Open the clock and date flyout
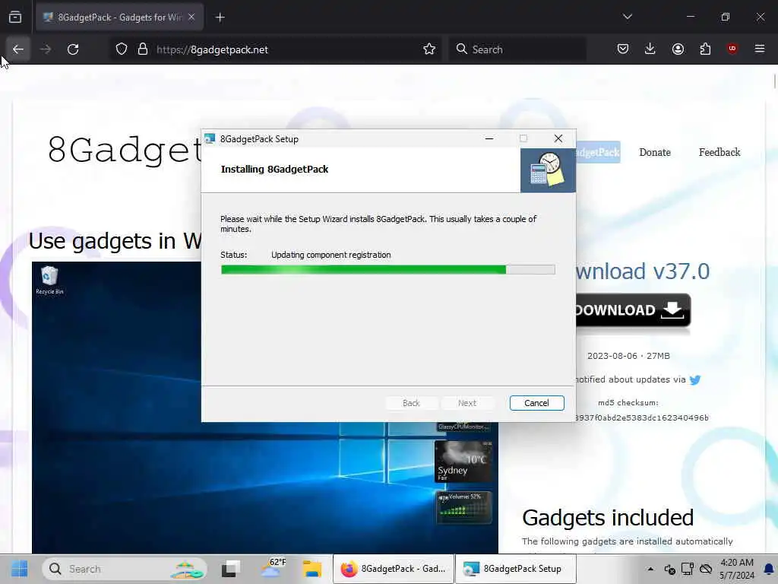The image size is (778, 584). (737, 569)
